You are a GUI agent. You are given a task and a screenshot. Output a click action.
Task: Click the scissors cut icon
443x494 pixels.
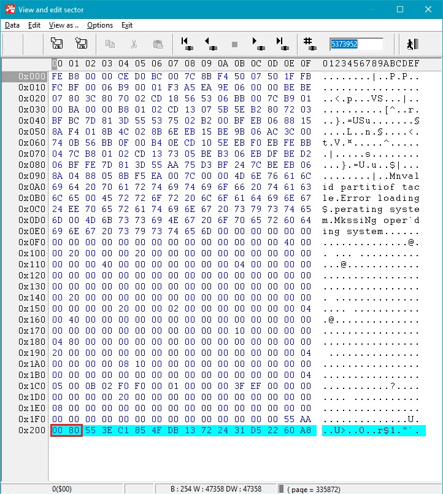coord(134,44)
